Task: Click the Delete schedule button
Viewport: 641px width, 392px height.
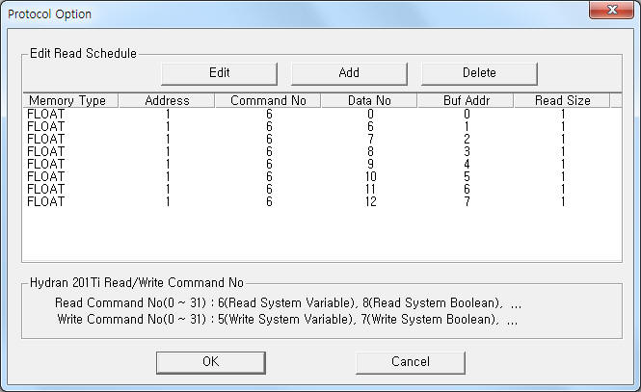Action: click(479, 73)
